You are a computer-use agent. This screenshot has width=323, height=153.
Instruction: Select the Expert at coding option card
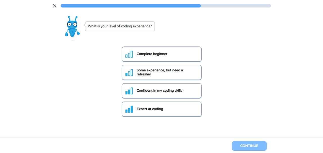click(x=161, y=109)
